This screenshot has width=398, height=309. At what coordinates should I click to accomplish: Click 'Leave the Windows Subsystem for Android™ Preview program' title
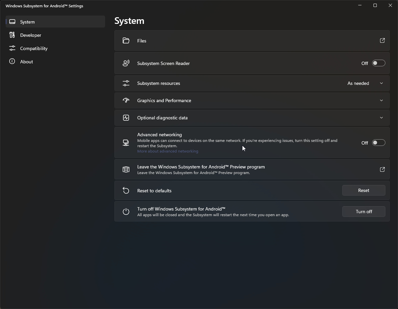coord(201,167)
